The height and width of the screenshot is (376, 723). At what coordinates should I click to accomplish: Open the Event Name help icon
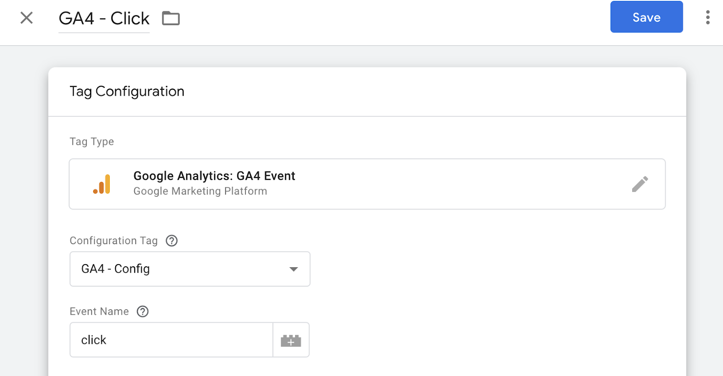[143, 311]
